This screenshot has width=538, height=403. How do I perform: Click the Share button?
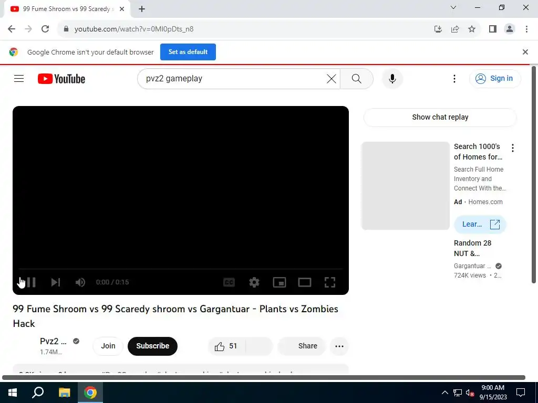[302, 346]
